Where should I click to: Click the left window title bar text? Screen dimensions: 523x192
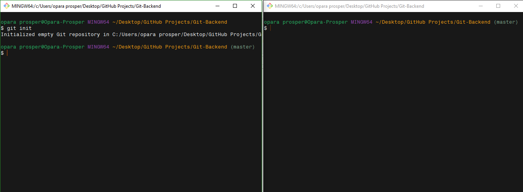(x=86, y=6)
